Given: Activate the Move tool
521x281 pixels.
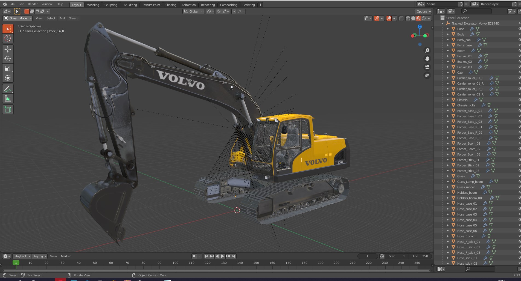Looking at the screenshot, I should click(8, 49).
